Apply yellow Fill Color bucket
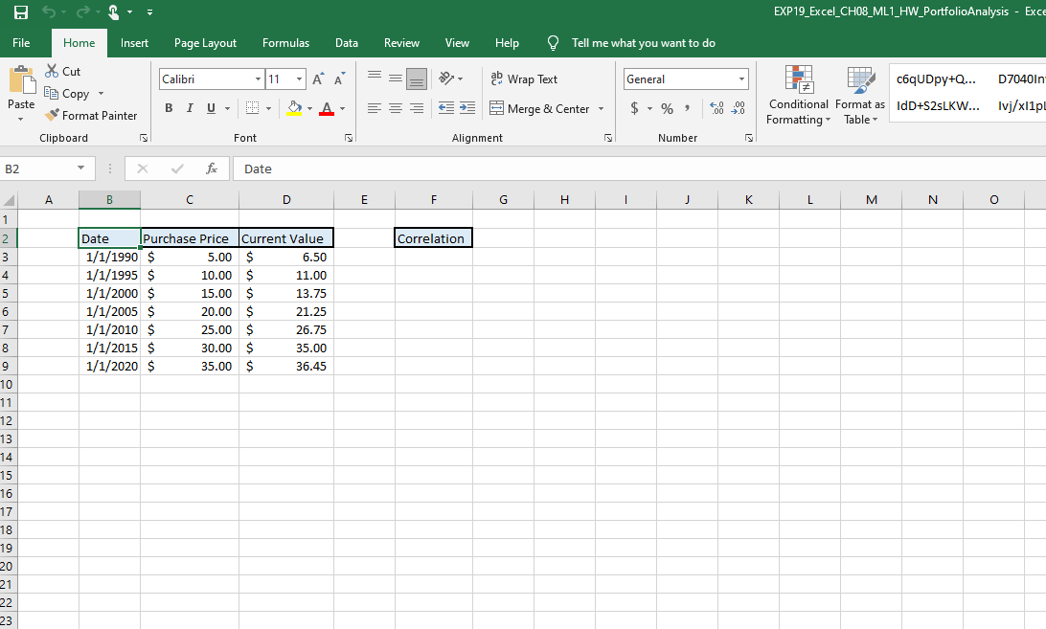 [x=294, y=108]
